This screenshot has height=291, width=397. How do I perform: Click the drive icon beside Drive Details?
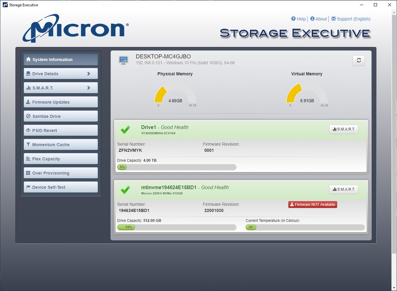coord(28,73)
